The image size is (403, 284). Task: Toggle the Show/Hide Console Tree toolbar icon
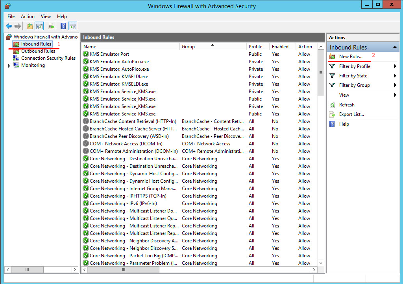39,26
